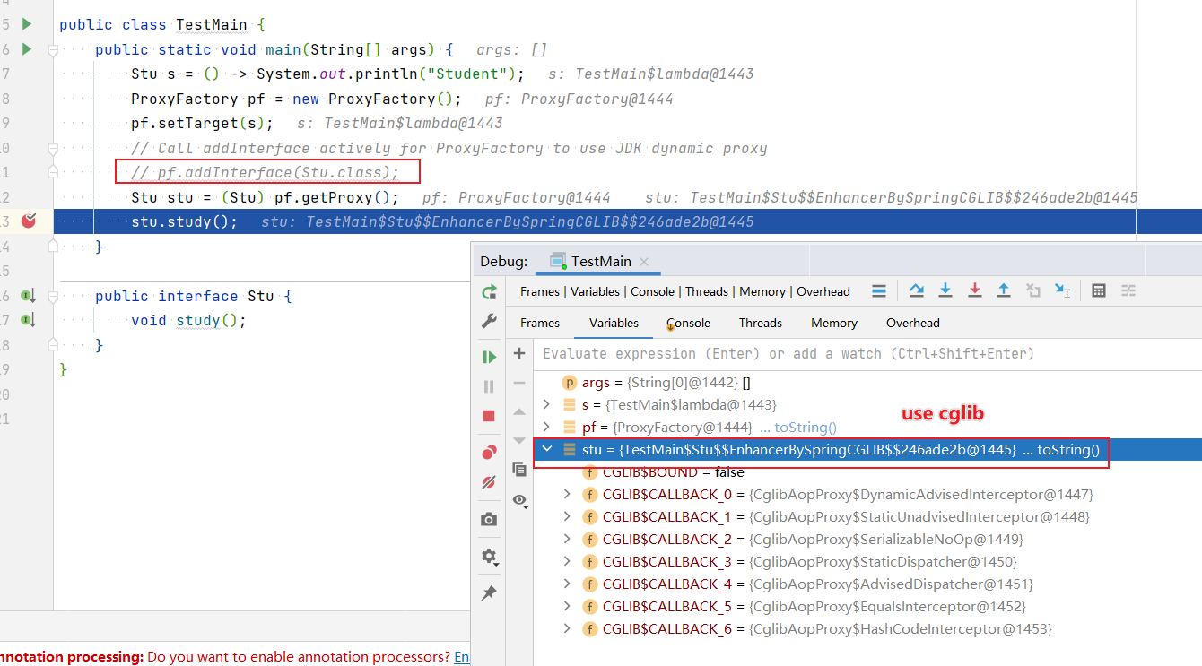The image size is (1202, 666).
Task: Click Force Step Into red arrow icon
Action: 975,290
